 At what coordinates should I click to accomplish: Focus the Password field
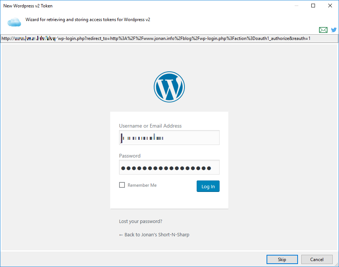click(x=169, y=167)
